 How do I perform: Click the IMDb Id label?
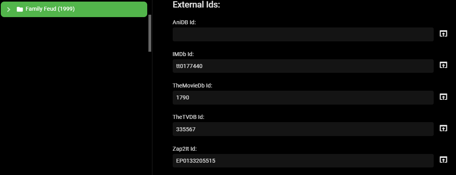tap(183, 54)
